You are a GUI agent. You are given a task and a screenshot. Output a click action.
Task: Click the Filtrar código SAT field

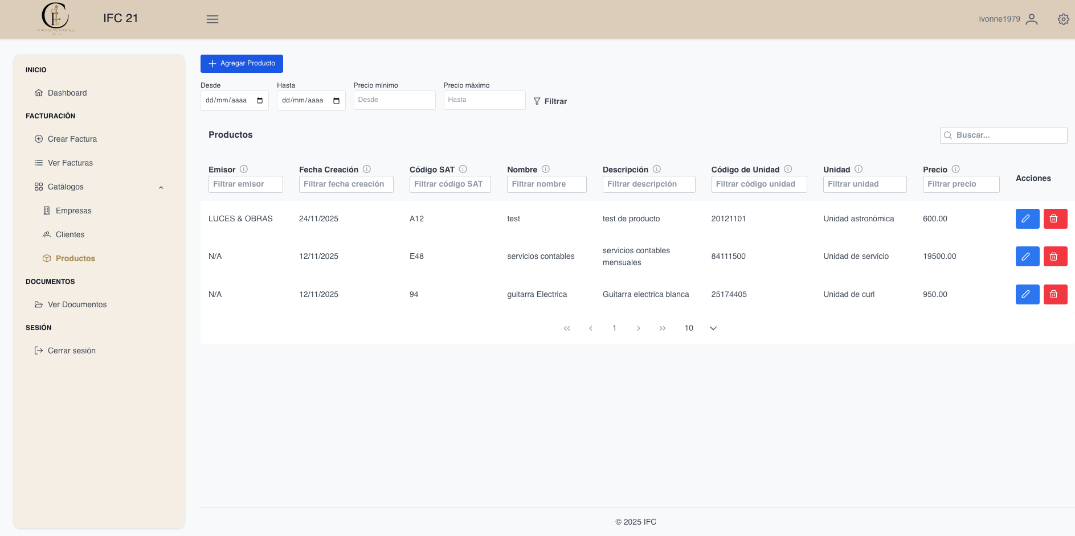coord(450,184)
